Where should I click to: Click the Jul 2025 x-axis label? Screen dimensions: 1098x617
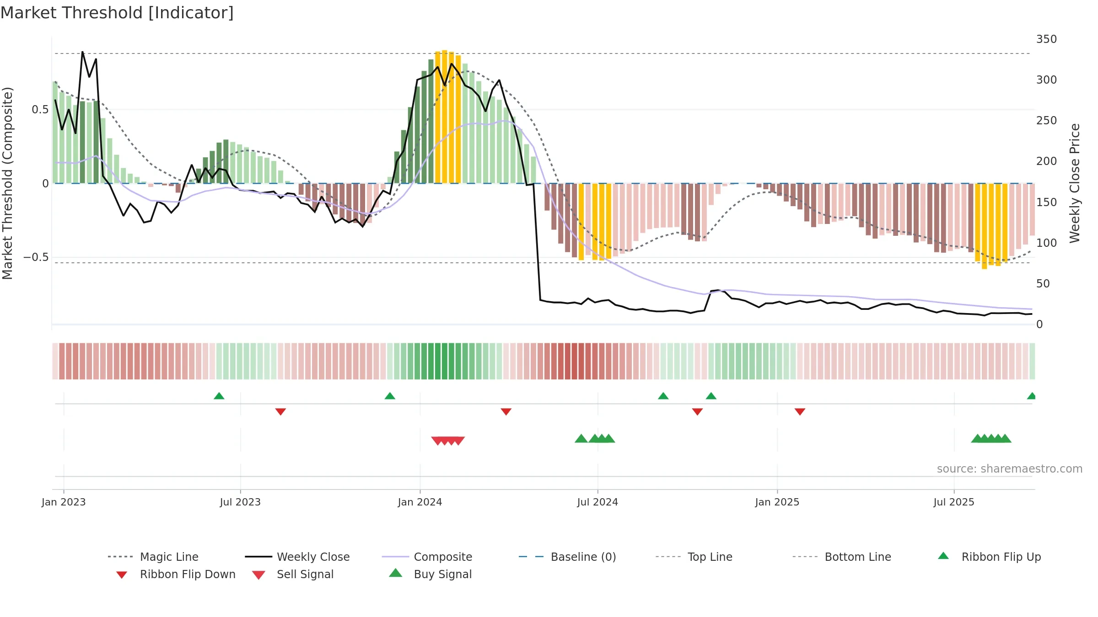954,502
